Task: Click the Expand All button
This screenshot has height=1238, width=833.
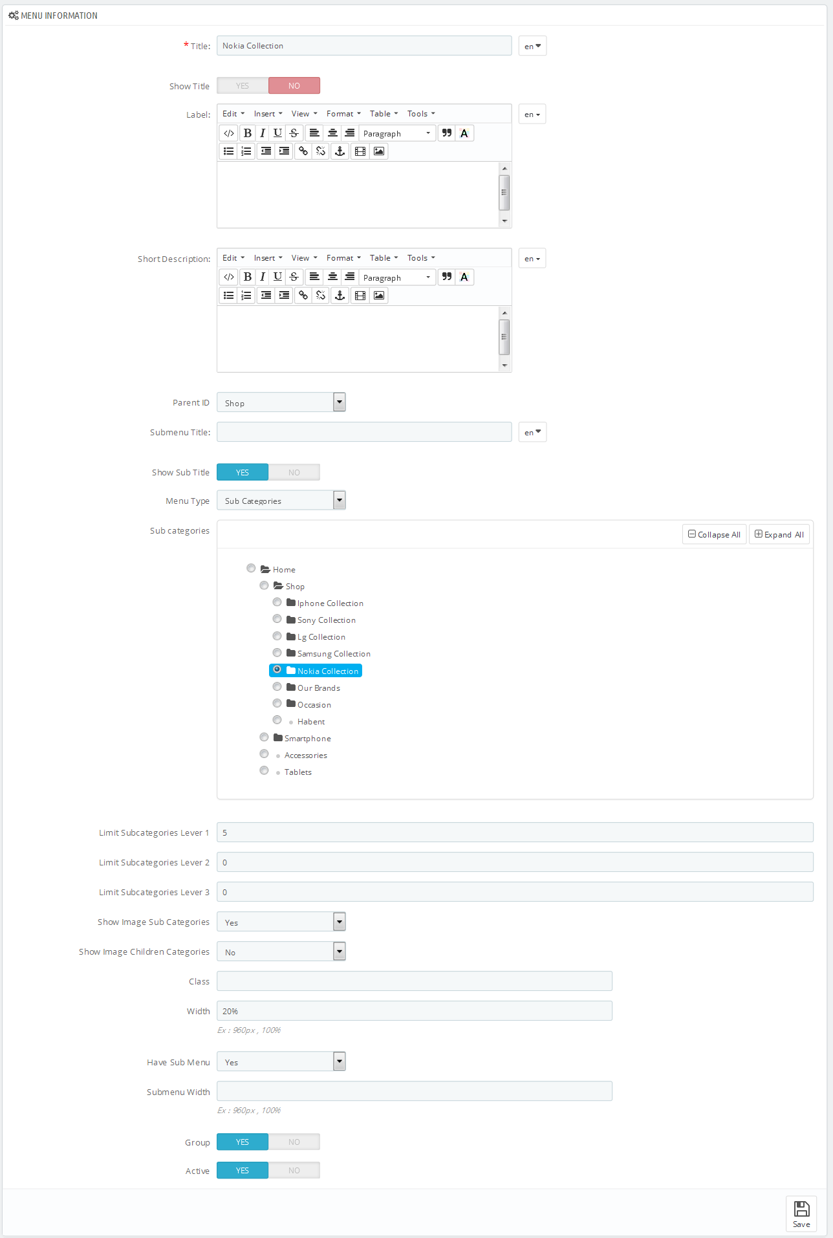Action: click(779, 534)
